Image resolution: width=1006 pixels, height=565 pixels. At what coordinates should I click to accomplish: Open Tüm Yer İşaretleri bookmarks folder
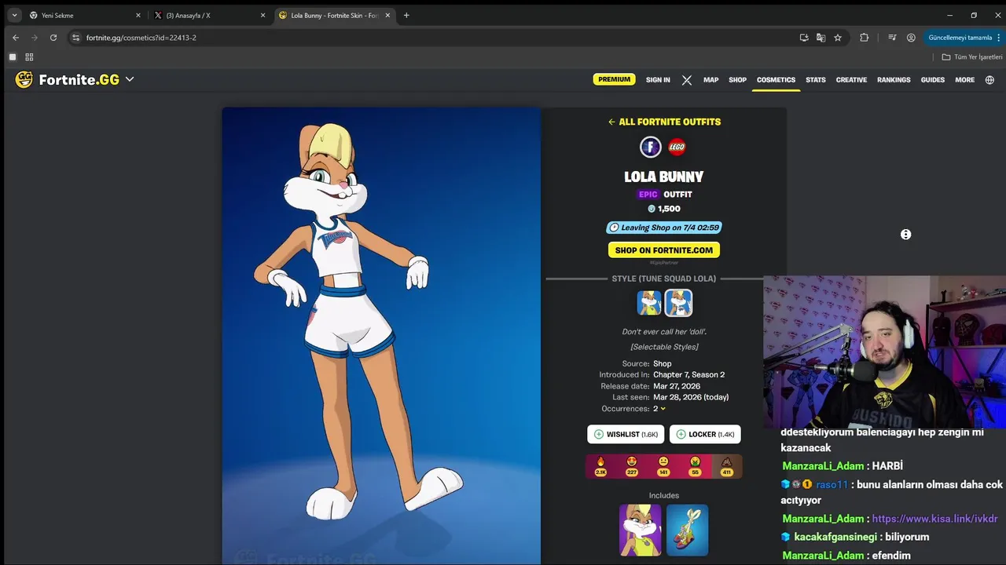coord(972,57)
